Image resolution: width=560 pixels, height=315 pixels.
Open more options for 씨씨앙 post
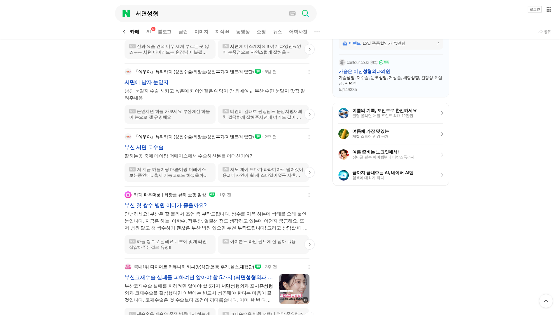click(x=309, y=267)
